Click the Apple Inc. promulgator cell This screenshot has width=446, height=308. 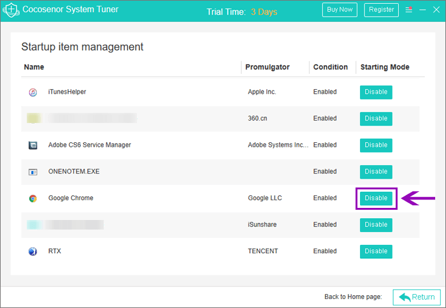click(x=262, y=92)
